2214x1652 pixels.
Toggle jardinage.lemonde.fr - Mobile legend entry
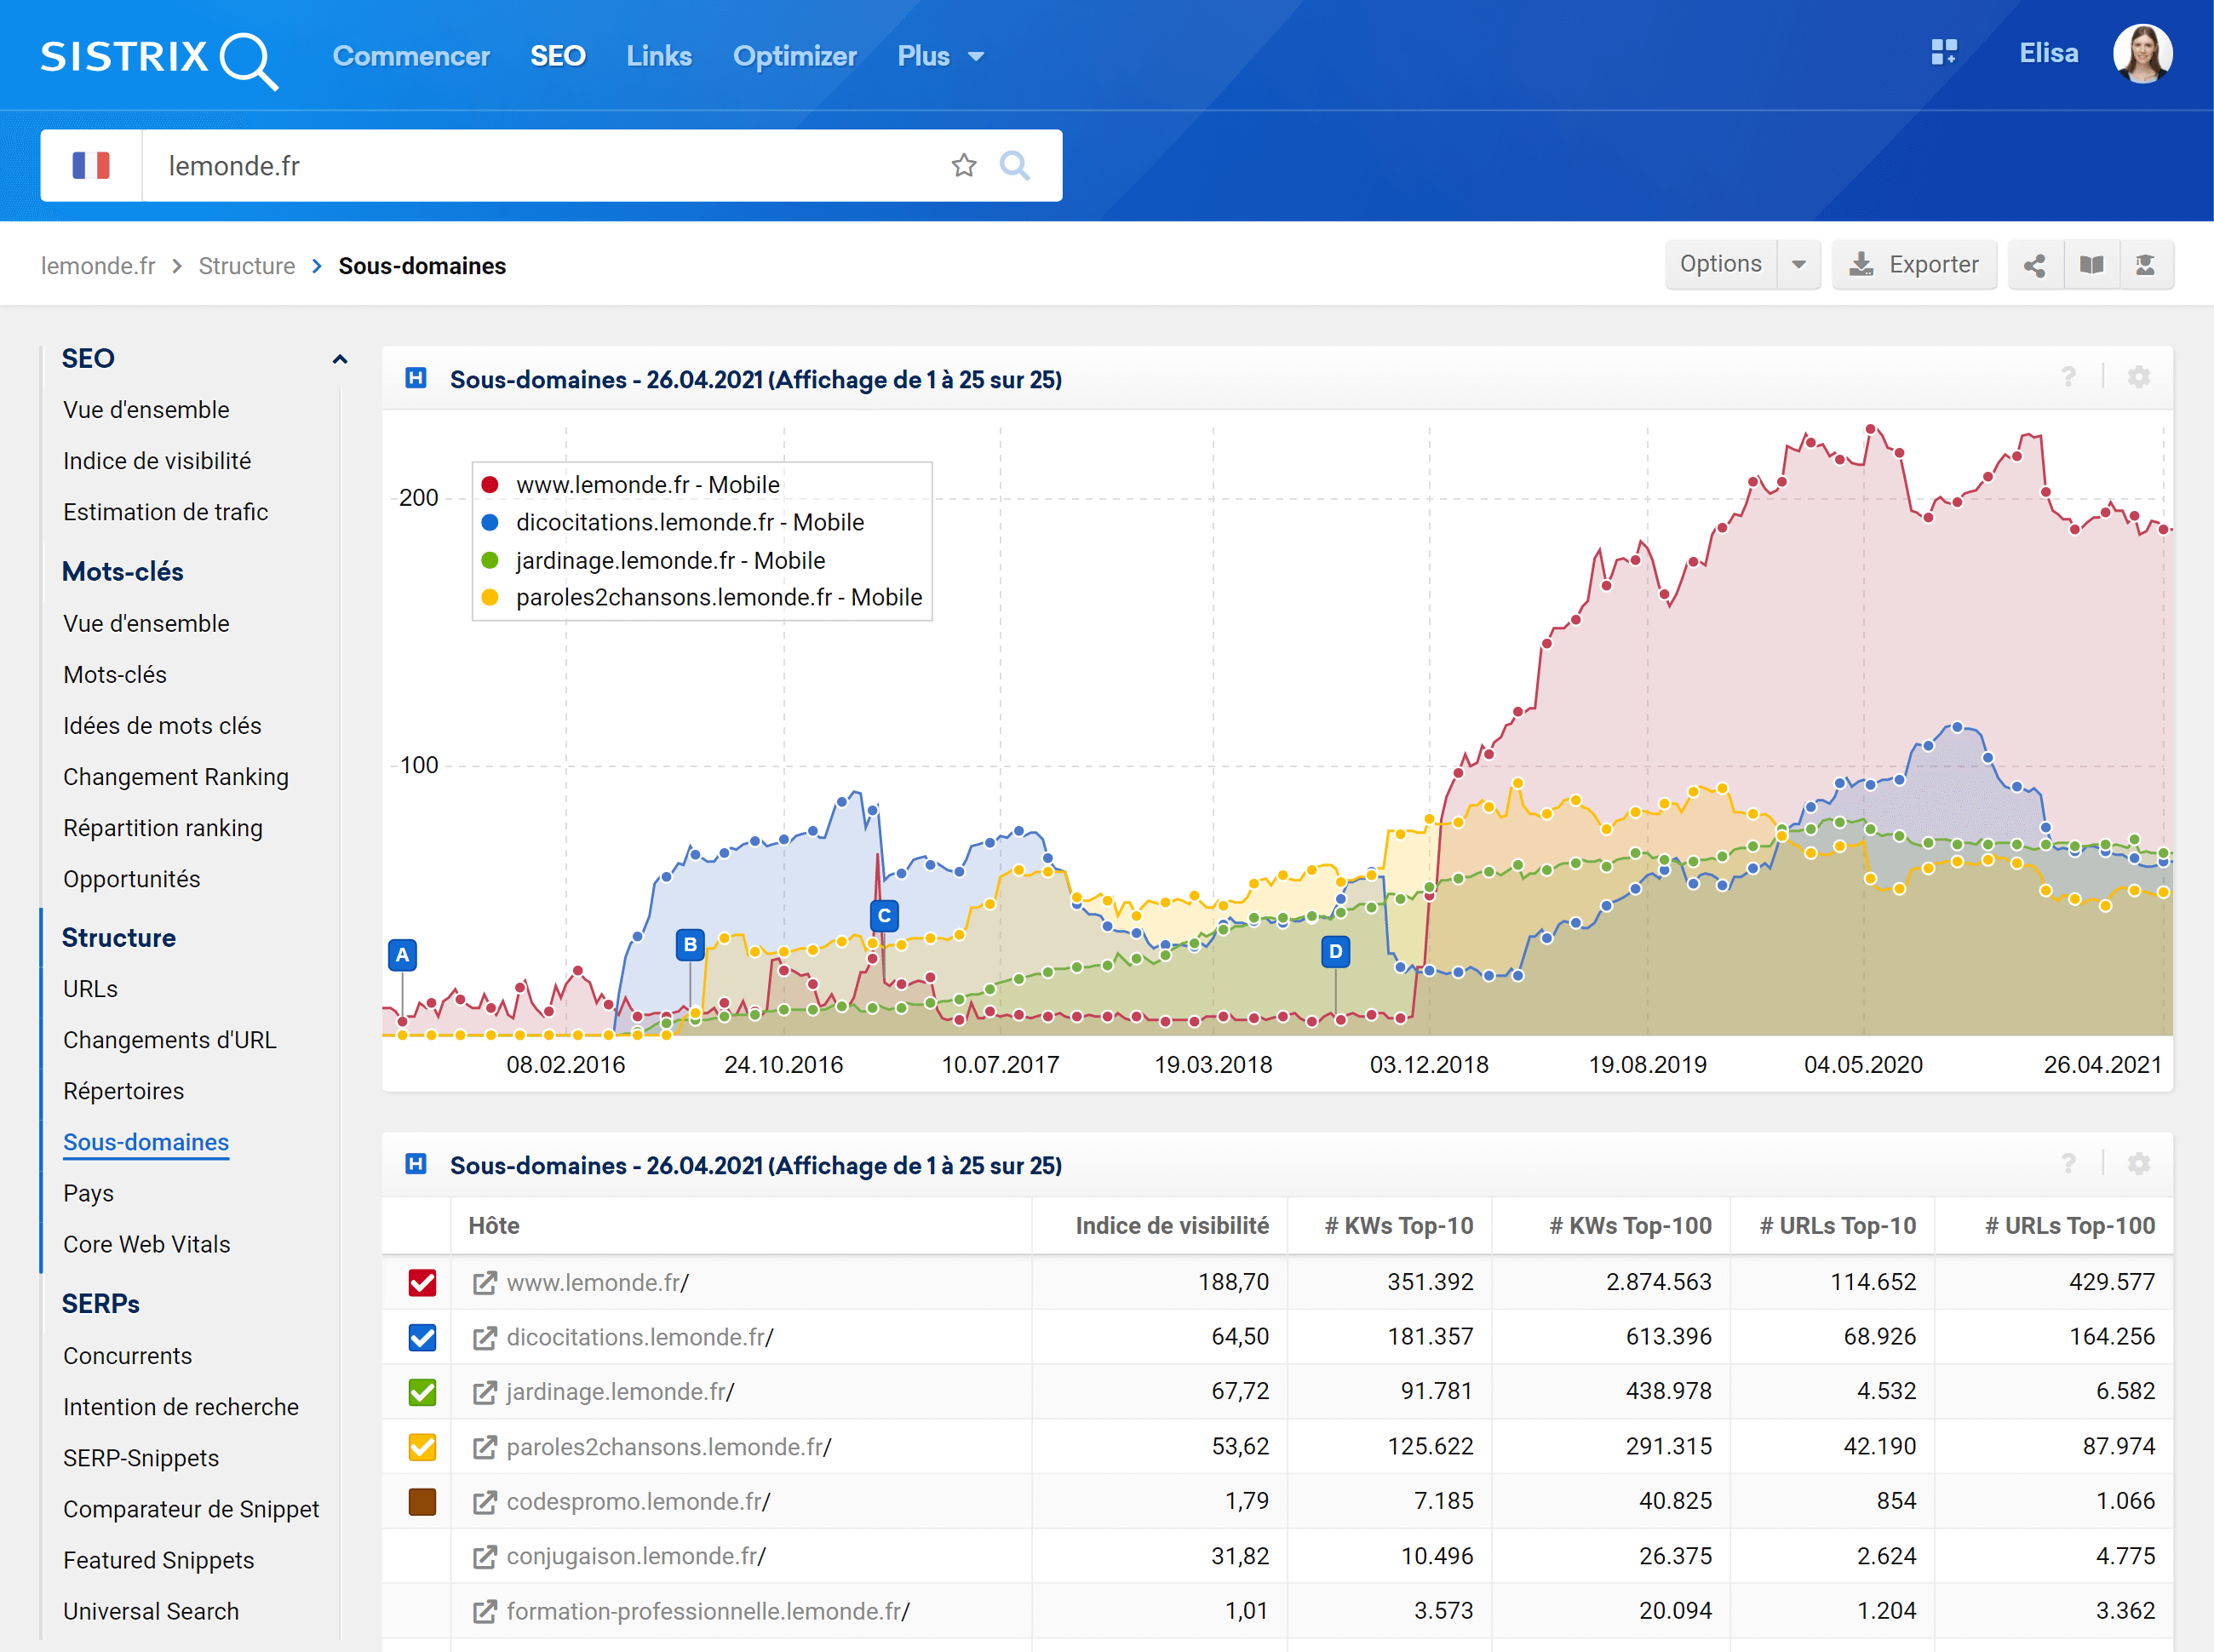[x=653, y=560]
